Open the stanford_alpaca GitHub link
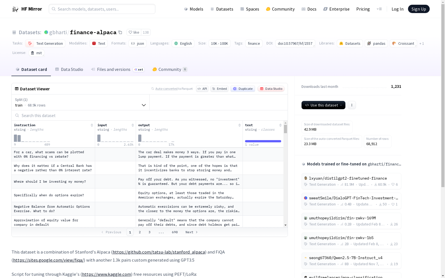Image resolution: width=445 pixels, height=278 pixels. pyautogui.click(x=159, y=252)
